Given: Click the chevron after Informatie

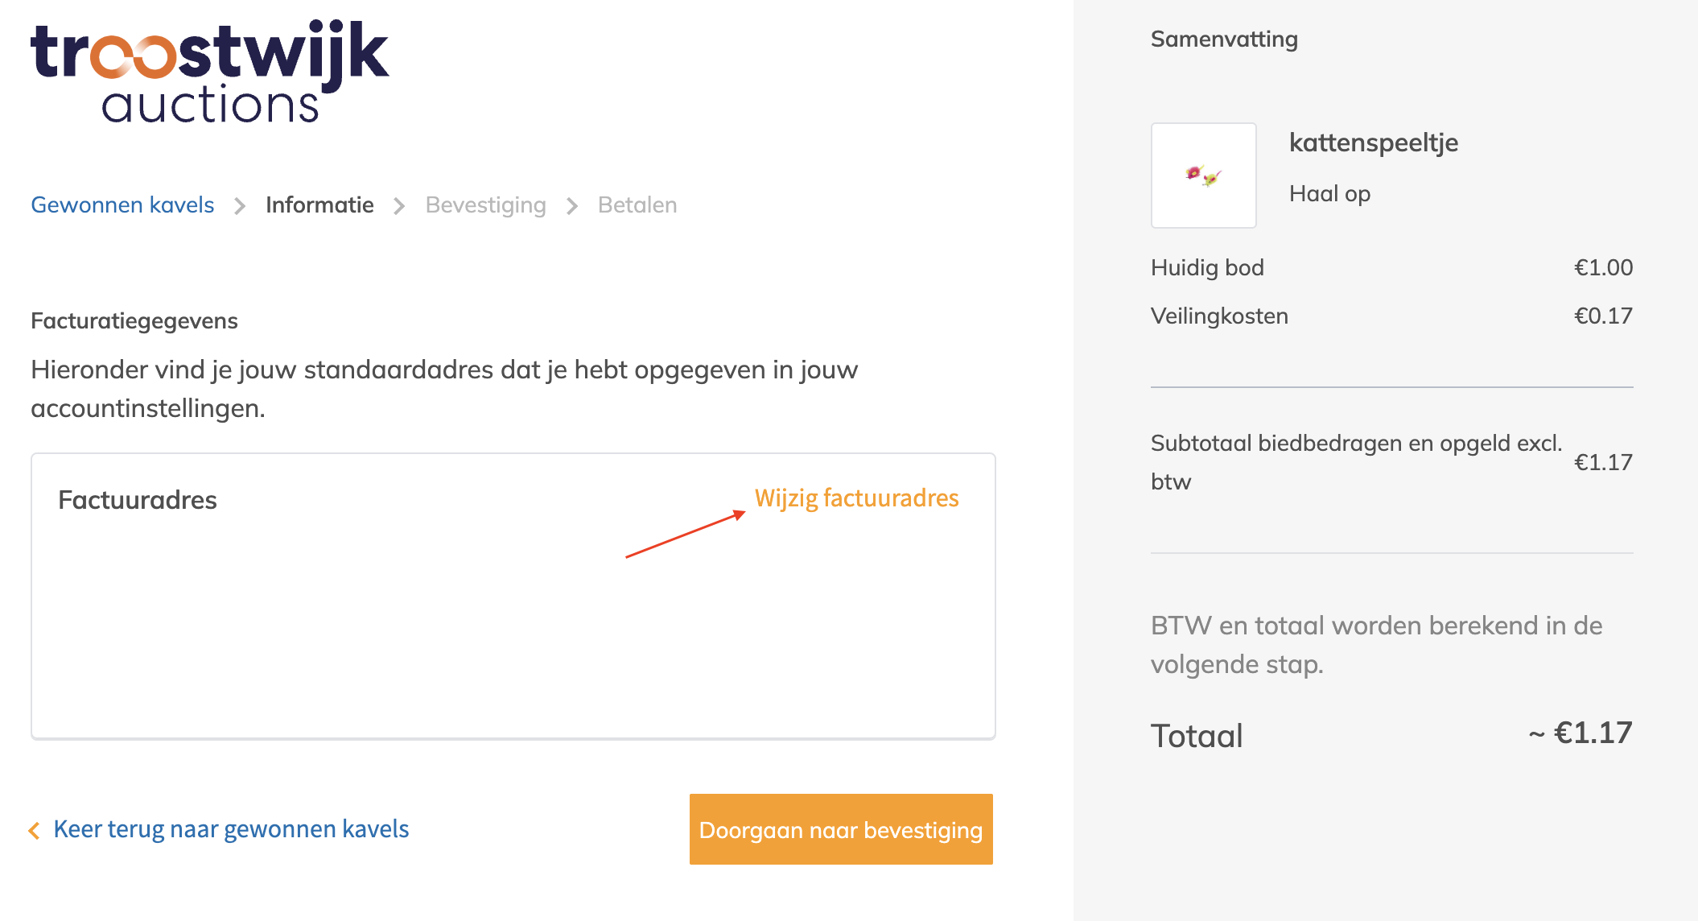Looking at the screenshot, I should (399, 206).
